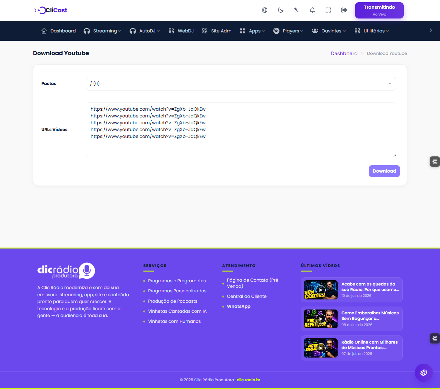Click the upper floating asterisk widget on the right edge
The width and height of the screenshot is (440, 389).
tap(435, 162)
